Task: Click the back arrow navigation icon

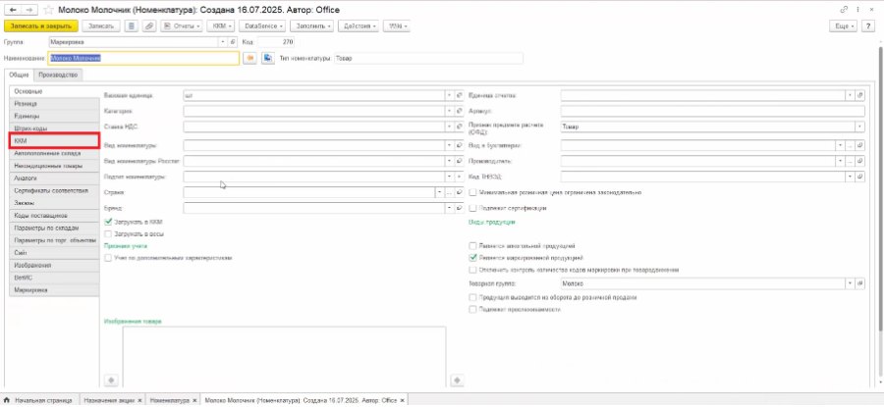Action: [13, 10]
